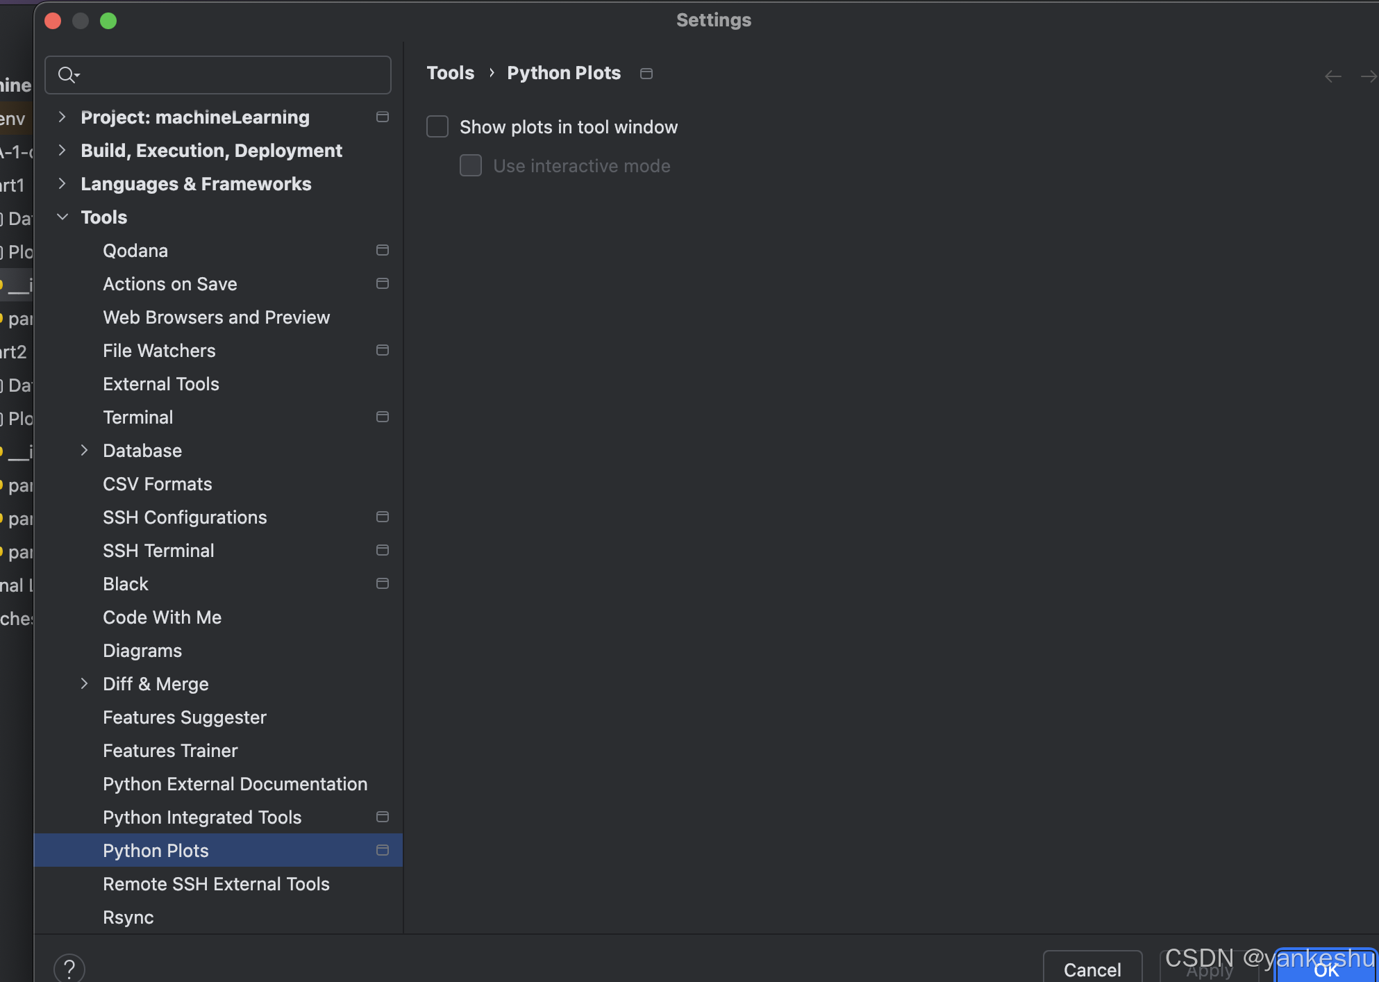Select the External Tools settings page

(160, 383)
